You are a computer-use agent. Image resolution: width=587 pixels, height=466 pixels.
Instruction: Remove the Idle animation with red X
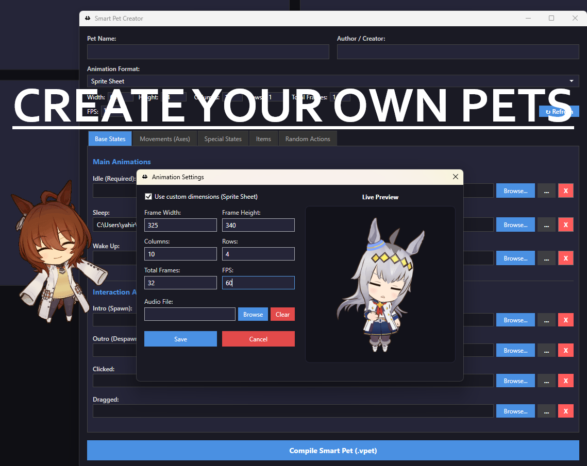pyautogui.click(x=566, y=191)
